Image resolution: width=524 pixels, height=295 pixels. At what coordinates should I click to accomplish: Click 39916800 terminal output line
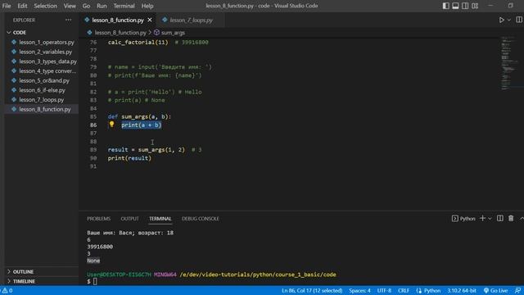(100, 247)
